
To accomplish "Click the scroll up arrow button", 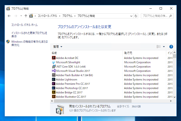I will 175,53.
